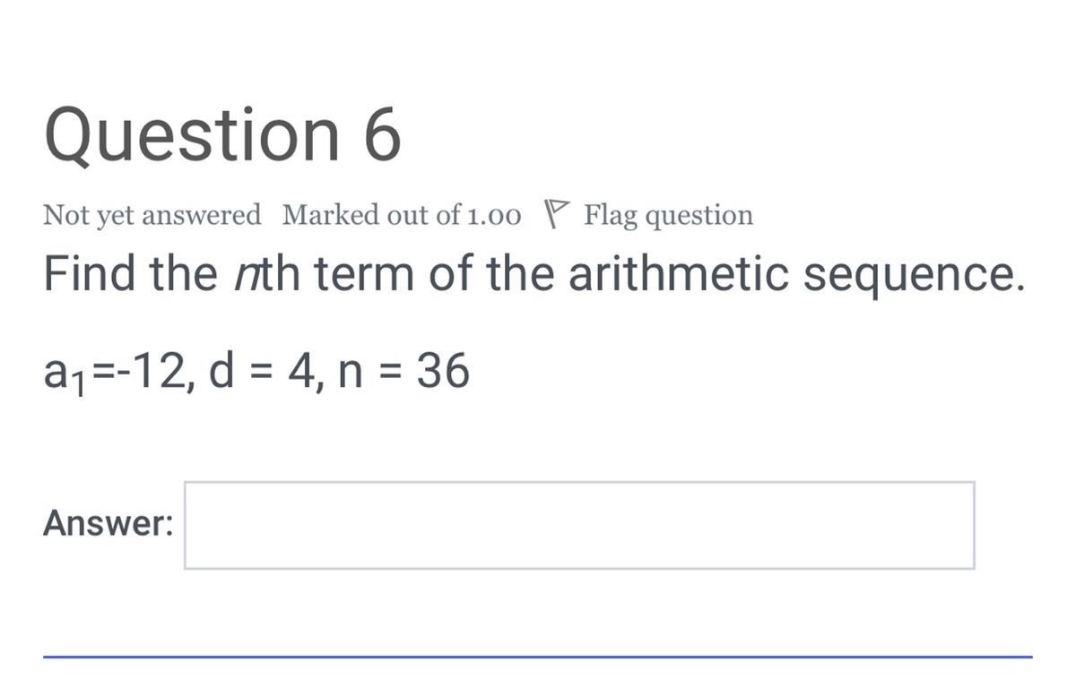Screen dimensions: 1076x688
Task: Click the Flag question link
Action: (x=668, y=216)
